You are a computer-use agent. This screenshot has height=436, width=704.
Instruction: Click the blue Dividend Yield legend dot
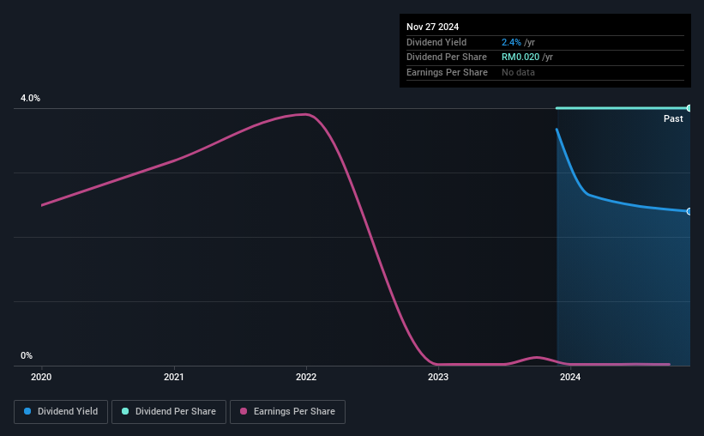[x=27, y=411]
